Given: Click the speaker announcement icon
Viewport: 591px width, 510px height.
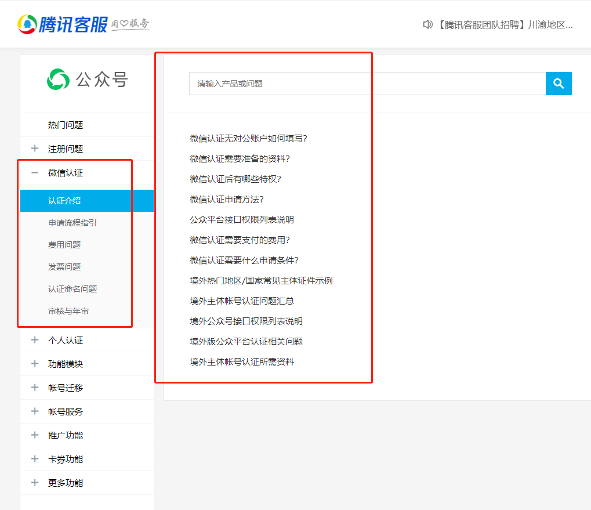Looking at the screenshot, I should (428, 25).
